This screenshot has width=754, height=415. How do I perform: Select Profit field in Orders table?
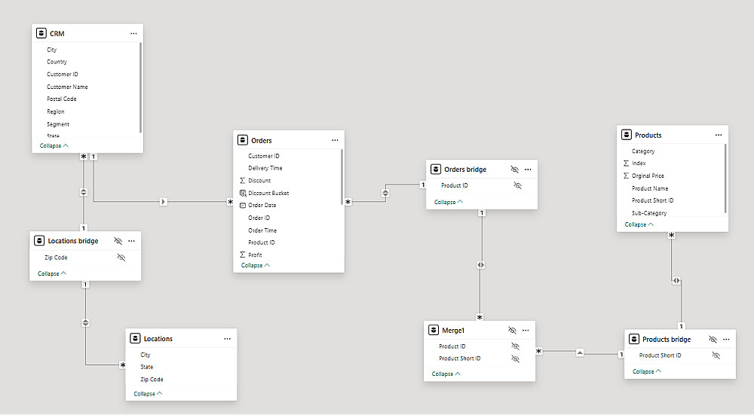coord(255,255)
